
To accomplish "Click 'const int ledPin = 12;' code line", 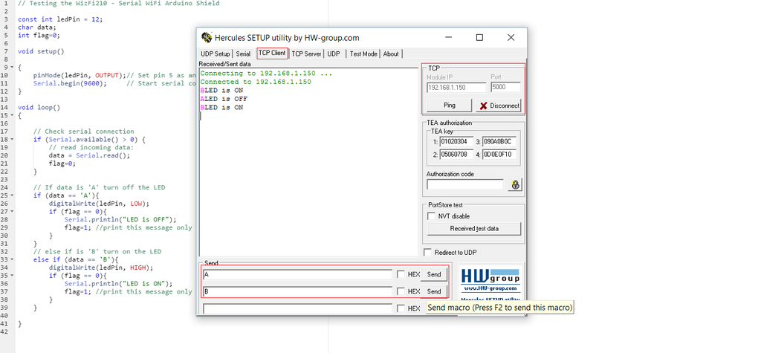I will [60, 19].
